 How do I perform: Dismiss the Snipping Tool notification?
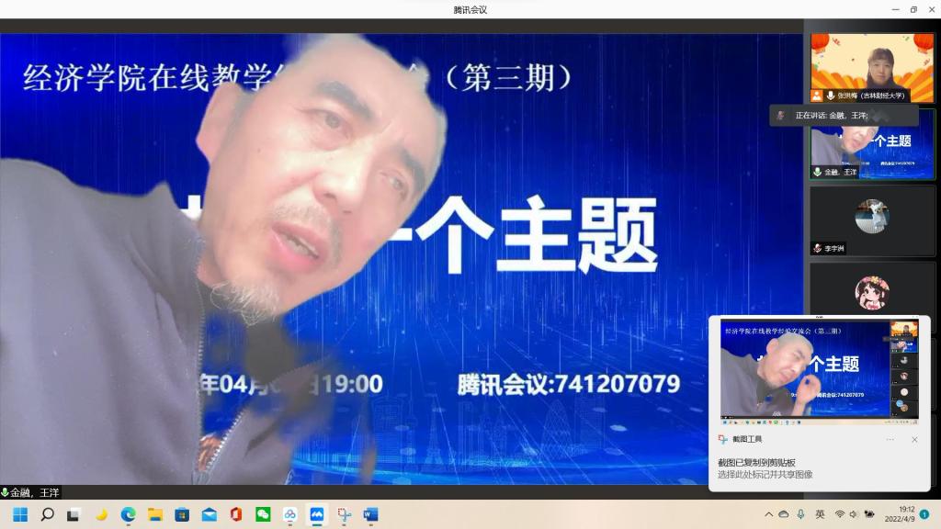[x=914, y=440]
